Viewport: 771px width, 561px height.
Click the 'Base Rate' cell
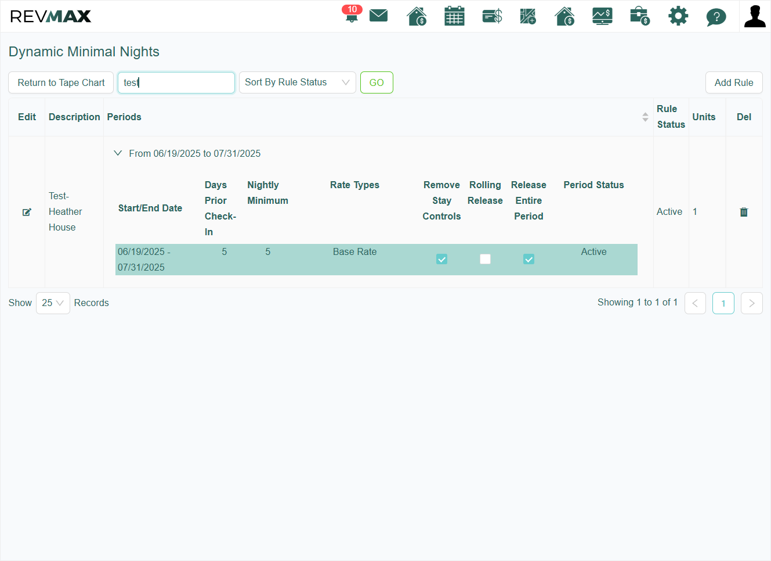(x=354, y=251)
